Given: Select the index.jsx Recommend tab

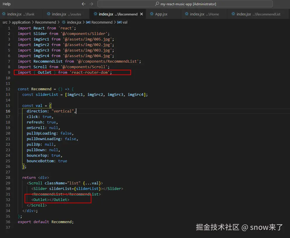Looking at the screenshot, I should point(118,14).
